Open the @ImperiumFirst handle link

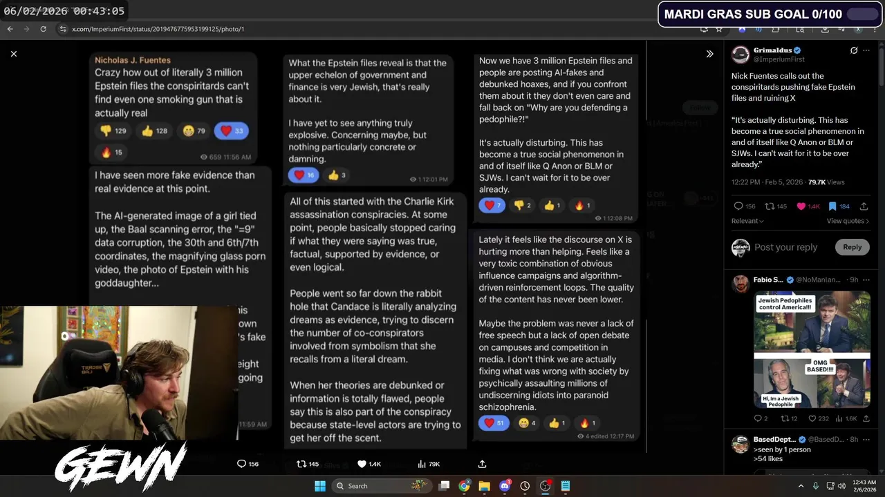[x=779, y=59]
